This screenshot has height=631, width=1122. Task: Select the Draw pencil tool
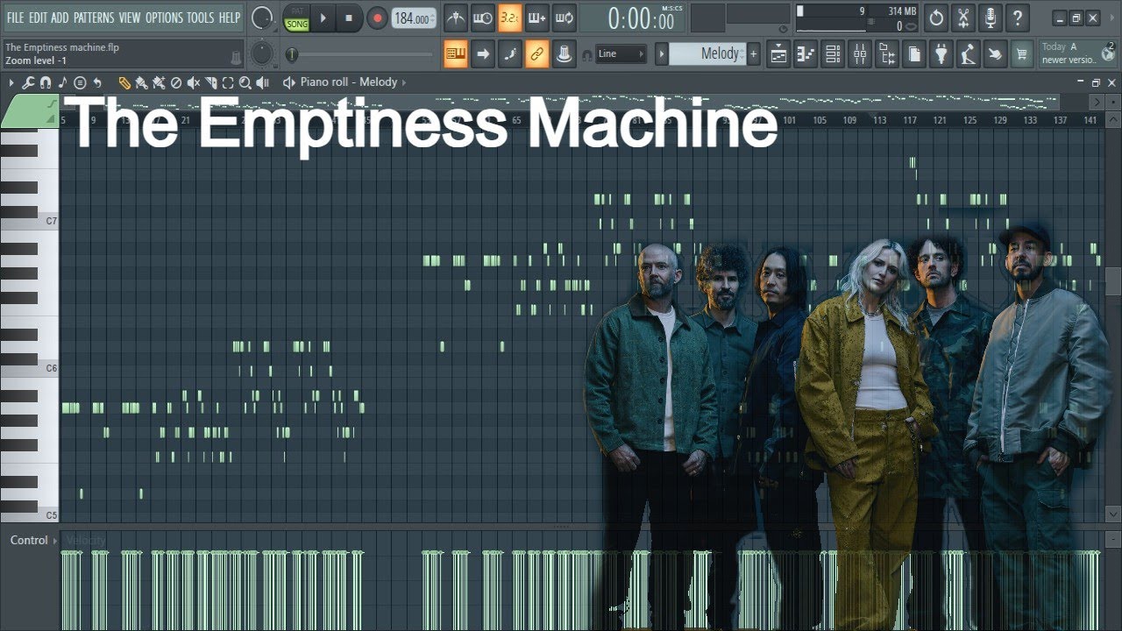(x=124, y=82)
